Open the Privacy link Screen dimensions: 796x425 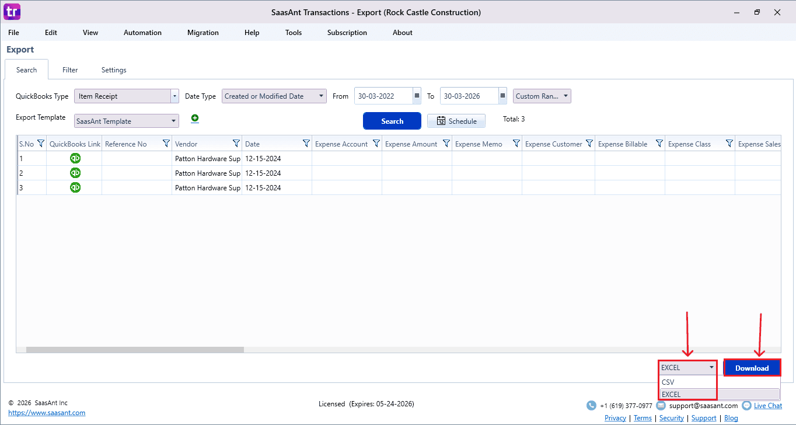coord(615,418)
